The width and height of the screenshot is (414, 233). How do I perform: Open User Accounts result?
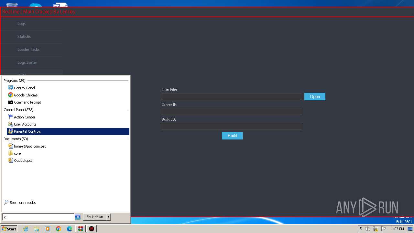click(x=25, y=124)
